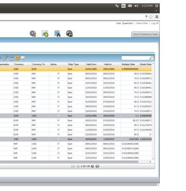Sort by the Divide Rate column header
The height and width of the screenshot is (191, 186).
pyautogui.click(x=145, y=64)
